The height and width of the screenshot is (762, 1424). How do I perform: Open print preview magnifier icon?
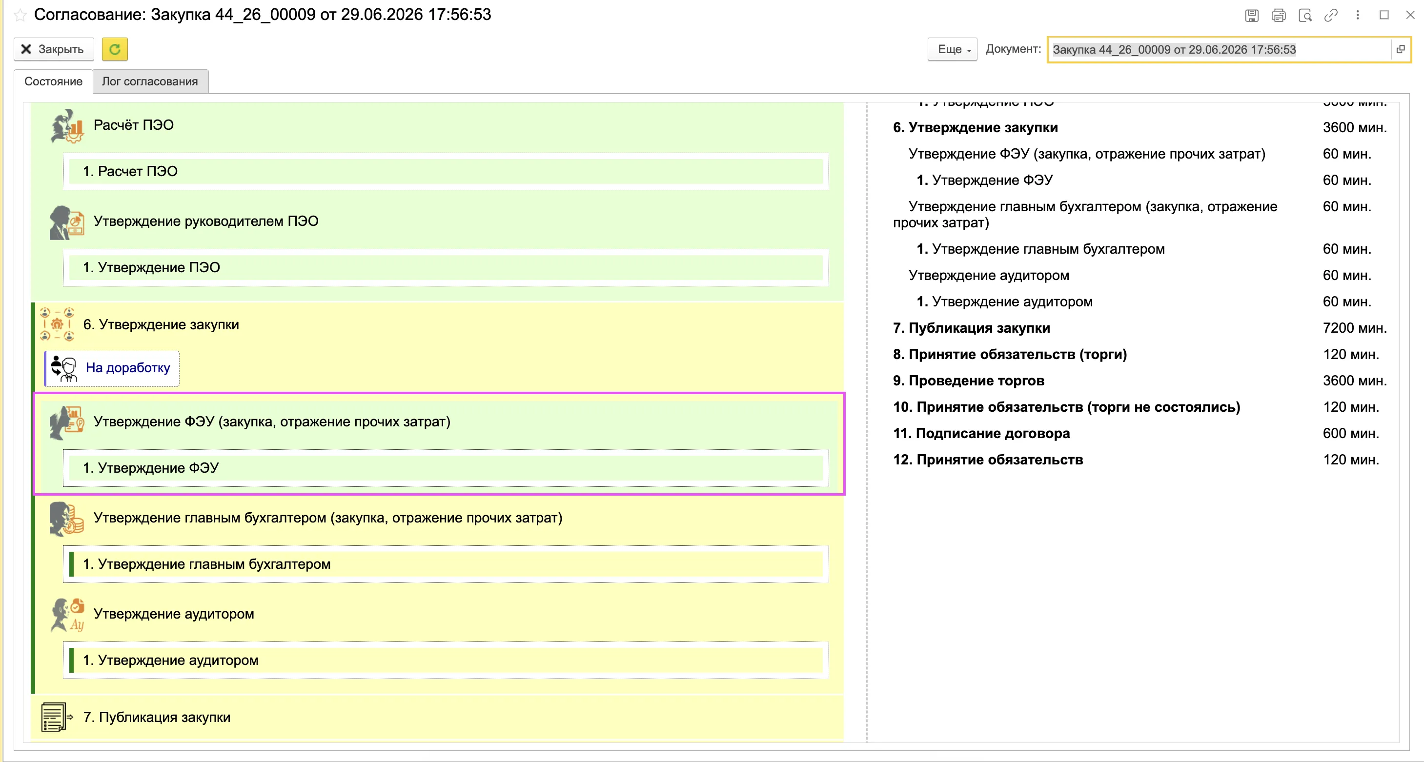point(1304,15)
